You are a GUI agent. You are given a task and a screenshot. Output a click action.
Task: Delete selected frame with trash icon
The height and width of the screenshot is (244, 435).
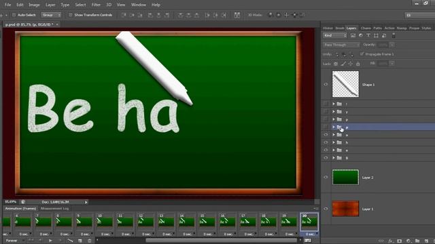(x=89, y=241)
